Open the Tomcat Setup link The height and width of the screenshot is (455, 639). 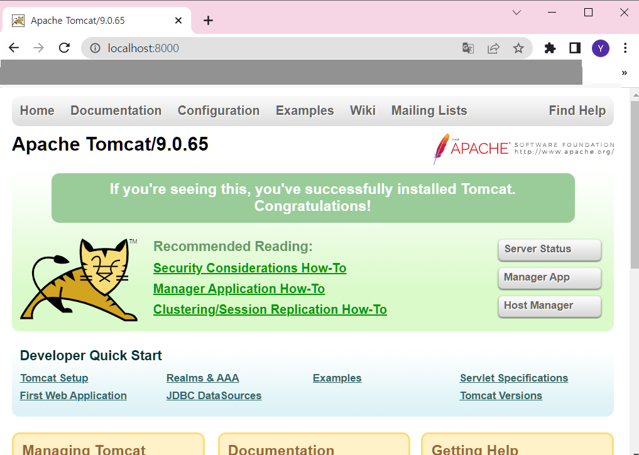tap(54, 378)
